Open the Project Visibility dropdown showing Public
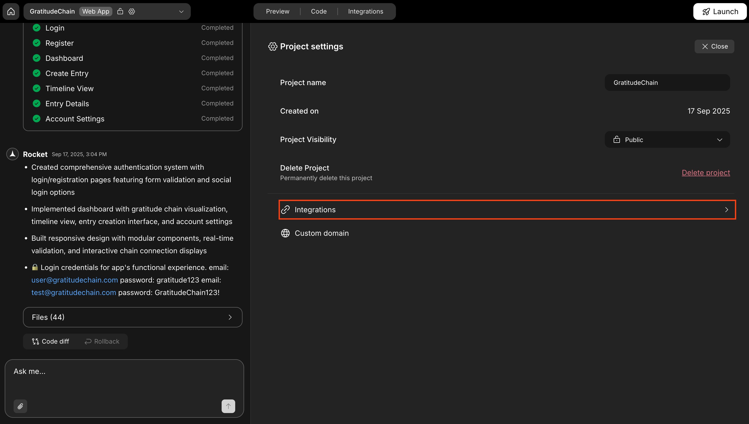 [x=667, y=139]
